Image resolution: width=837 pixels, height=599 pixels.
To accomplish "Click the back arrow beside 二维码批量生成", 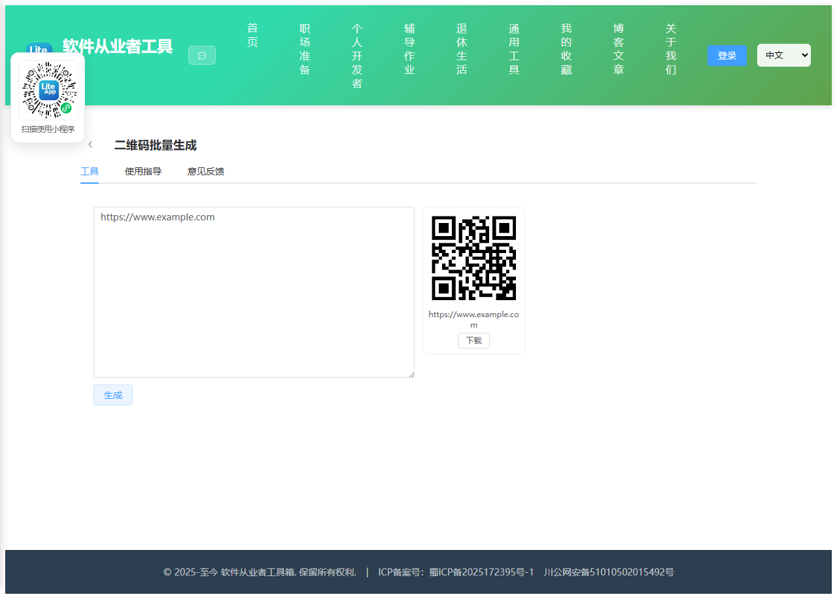I will coord(90,145).
